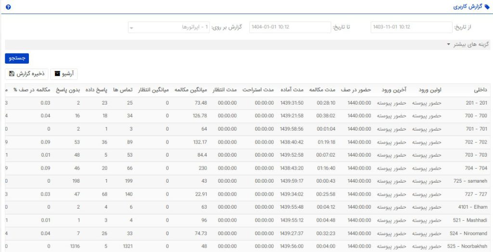
Task: Click ذخیره گزارش save report button
Action: 27,74
